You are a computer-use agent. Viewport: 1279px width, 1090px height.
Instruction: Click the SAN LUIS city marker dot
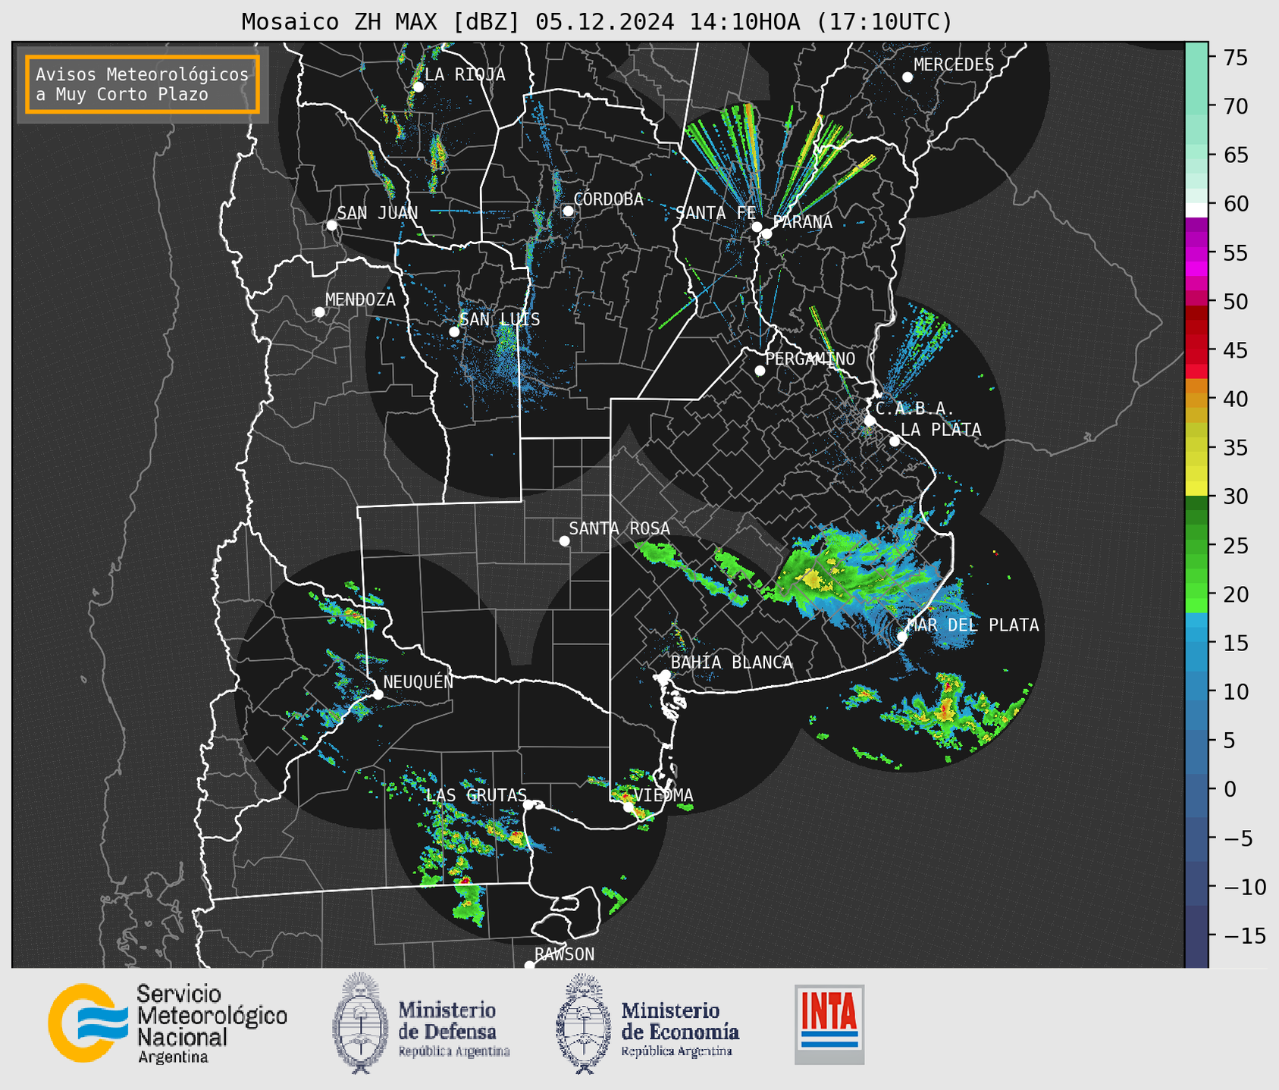[454, 332]
